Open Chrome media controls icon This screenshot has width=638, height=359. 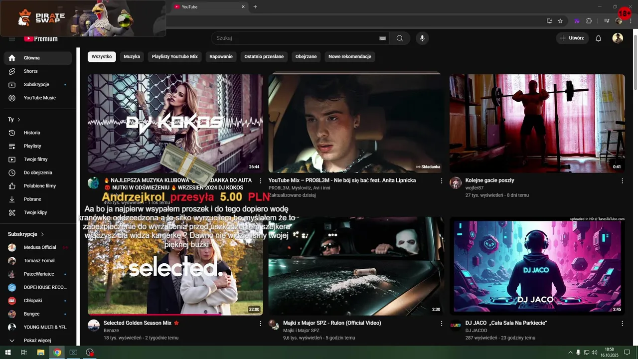[x=607, y=21]
